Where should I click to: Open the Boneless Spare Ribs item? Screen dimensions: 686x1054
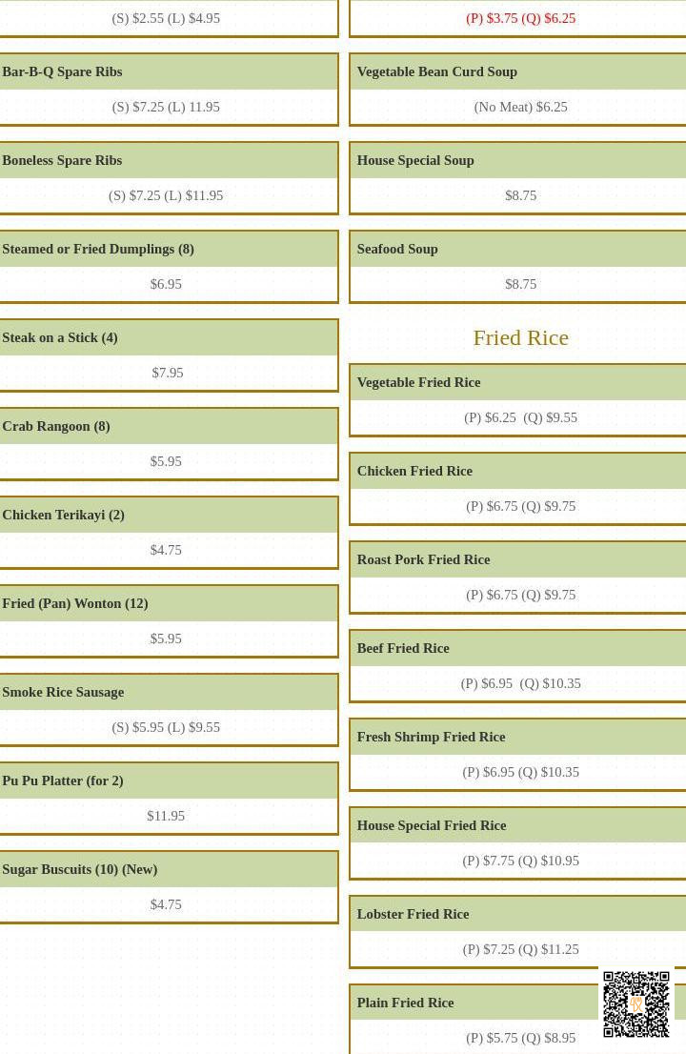[x=62, y=161]
